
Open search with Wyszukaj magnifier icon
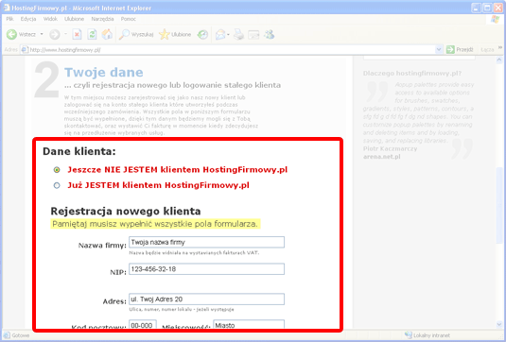point(124,34)
